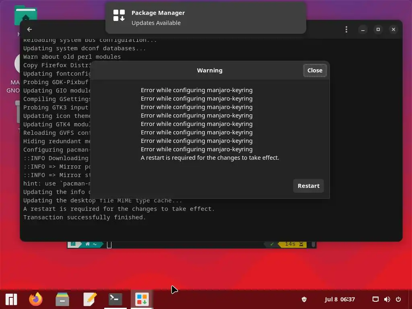412x309 pixels.
Task: Click the terminal home prompt segment
Action: point(91,244)
